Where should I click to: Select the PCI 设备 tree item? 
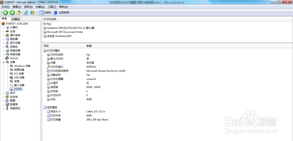[19, 74]
